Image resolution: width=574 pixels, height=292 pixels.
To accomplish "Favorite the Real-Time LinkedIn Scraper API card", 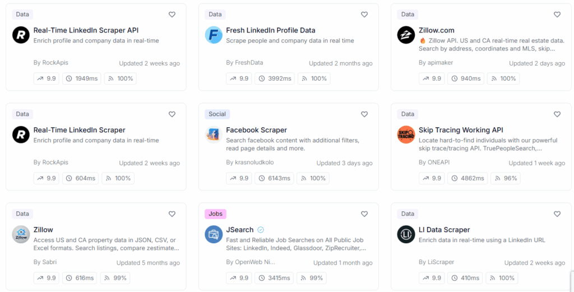I will point(172,15).
